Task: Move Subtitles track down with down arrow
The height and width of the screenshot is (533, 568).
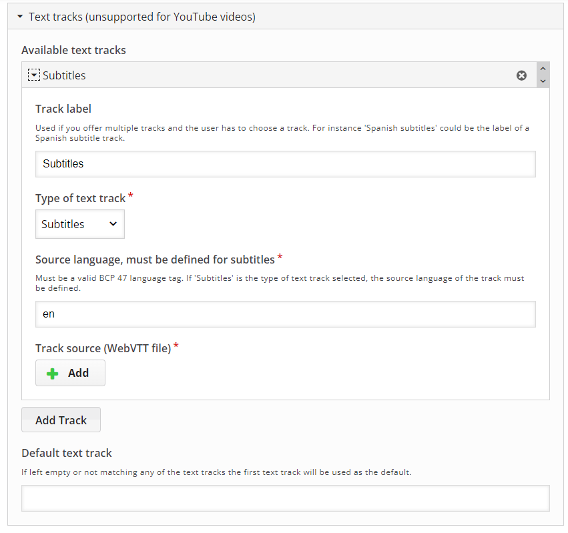Action: pyautogui.click(x=543, y=81)
